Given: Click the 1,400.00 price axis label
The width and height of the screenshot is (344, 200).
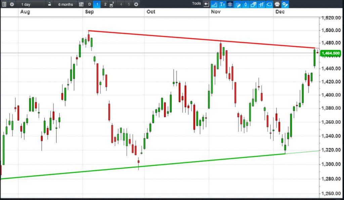Looking at the screenshot, I should coord(331,95).
